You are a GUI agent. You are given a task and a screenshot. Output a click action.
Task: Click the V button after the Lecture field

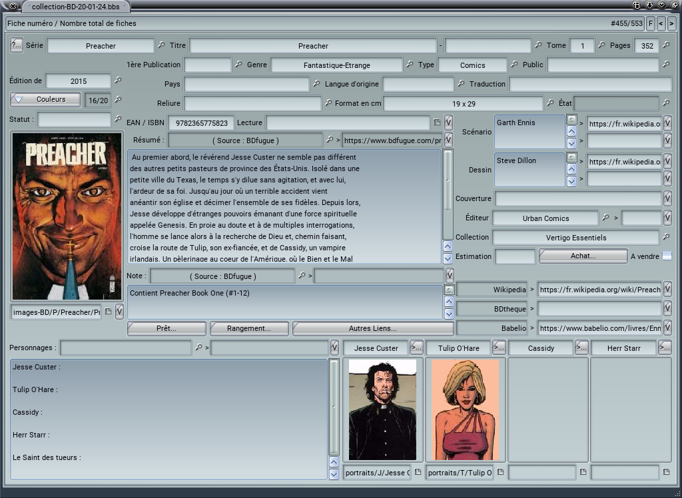pos(448,123)
